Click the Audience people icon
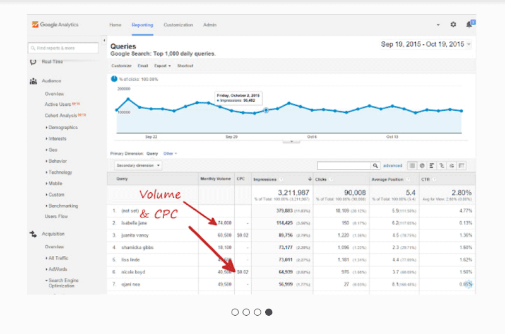This screenshot has height=334, width=505. coord(33,81)
